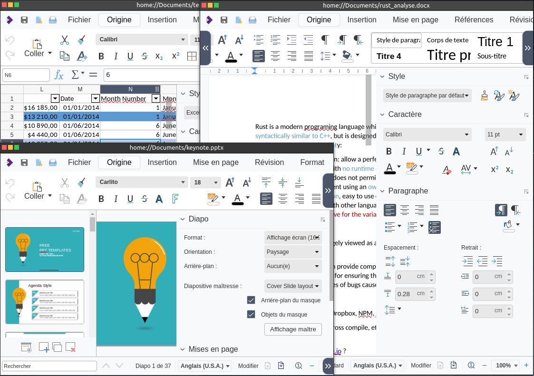Open Mise en page tab in keynote.pptx
The image size is (534, 376).
[x=215, y=163]
